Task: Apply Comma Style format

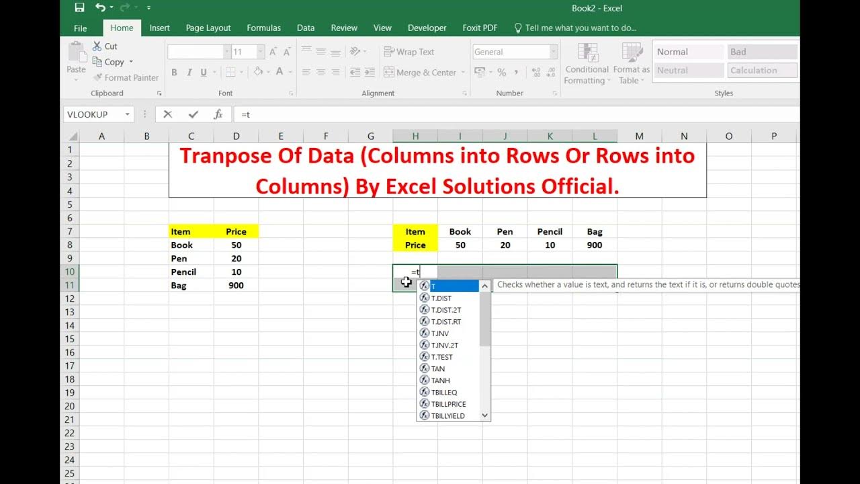Action: pos(517,73)
